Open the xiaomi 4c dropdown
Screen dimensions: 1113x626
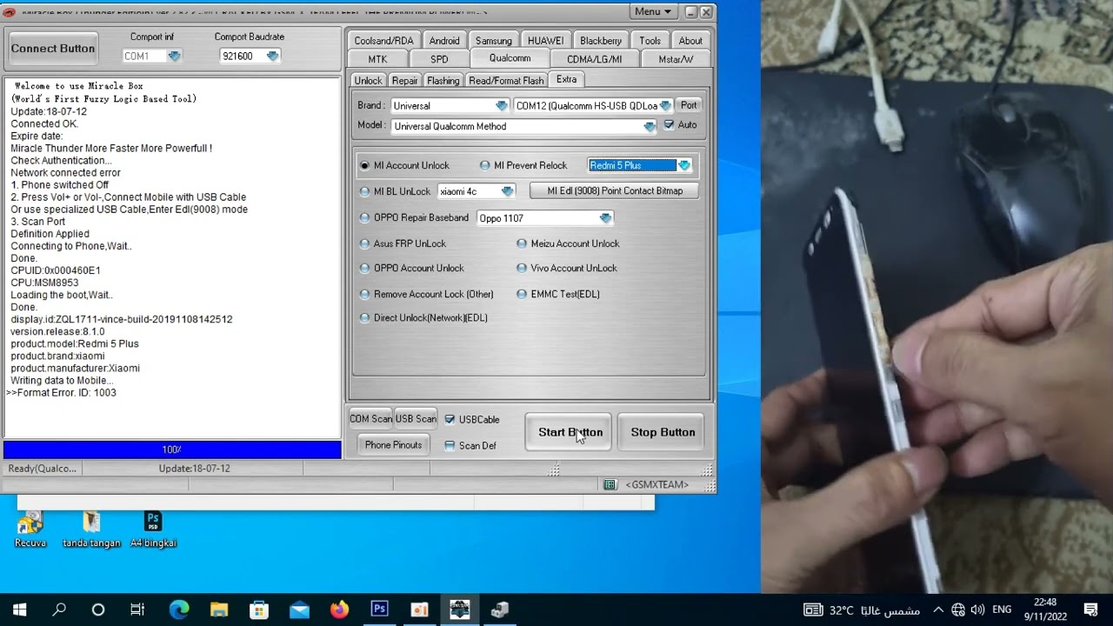pos(477,191)
